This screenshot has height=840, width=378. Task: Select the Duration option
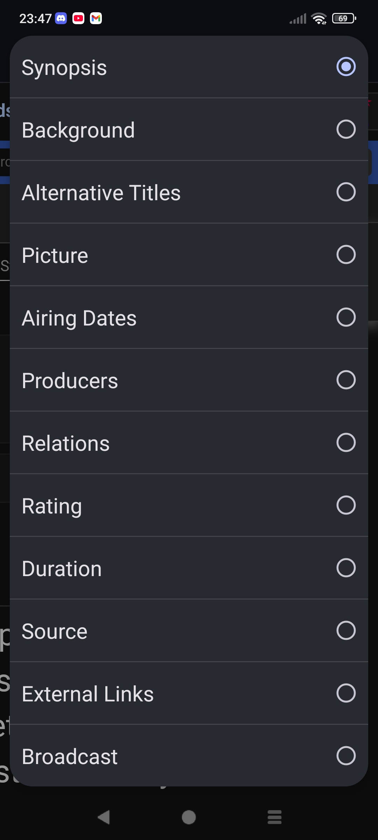(x=346, y=568)
